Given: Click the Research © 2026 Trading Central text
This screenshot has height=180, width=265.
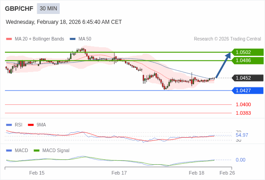Looking at the screenshot, I should tap(227, 39).
